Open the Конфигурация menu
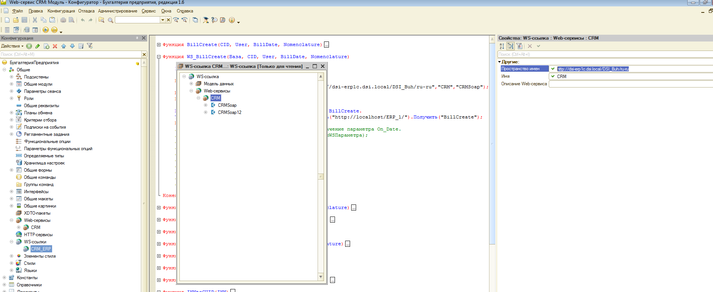Image resolution: width=713 pixels, height=292 pixels. [61, 11]
